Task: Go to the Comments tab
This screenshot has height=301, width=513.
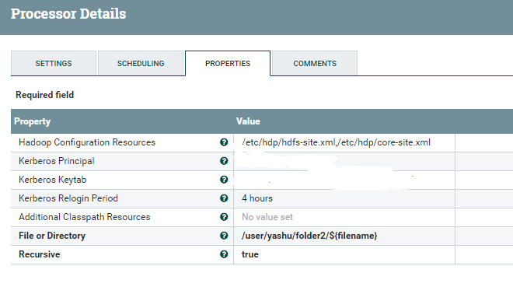Action: point(315,63)
